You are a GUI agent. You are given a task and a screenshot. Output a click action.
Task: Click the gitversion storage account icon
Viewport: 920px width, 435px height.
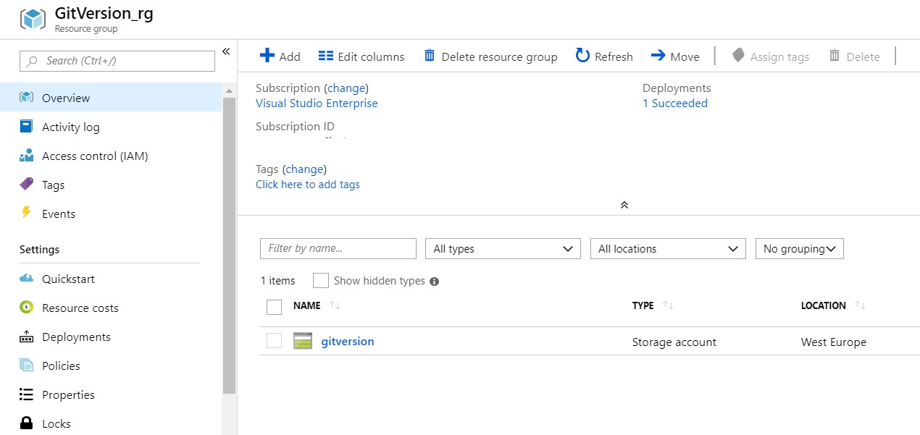click(x=303, y=341)
